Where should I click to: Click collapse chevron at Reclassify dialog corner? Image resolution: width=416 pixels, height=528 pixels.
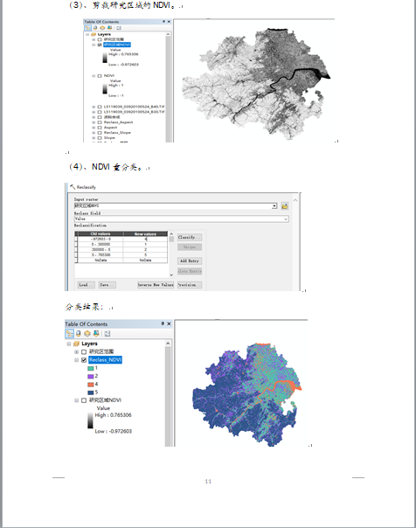coord(295,200)
